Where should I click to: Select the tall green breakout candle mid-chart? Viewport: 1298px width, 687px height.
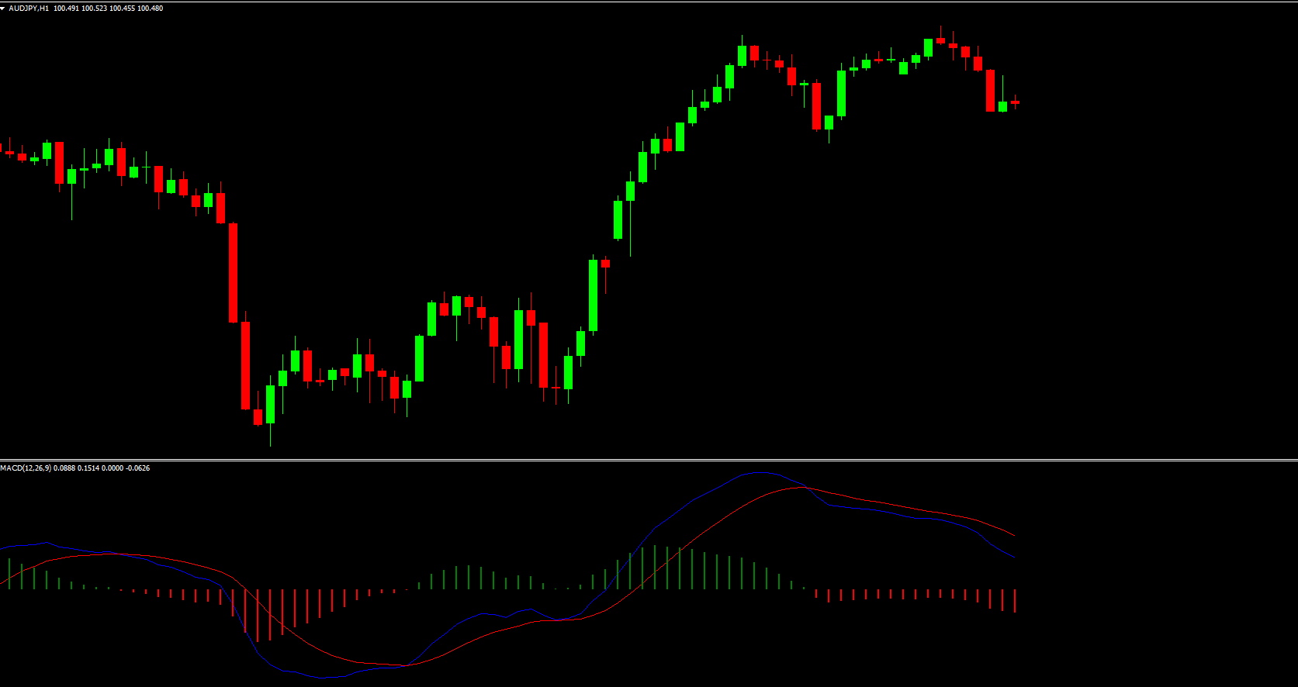point(593,295)
